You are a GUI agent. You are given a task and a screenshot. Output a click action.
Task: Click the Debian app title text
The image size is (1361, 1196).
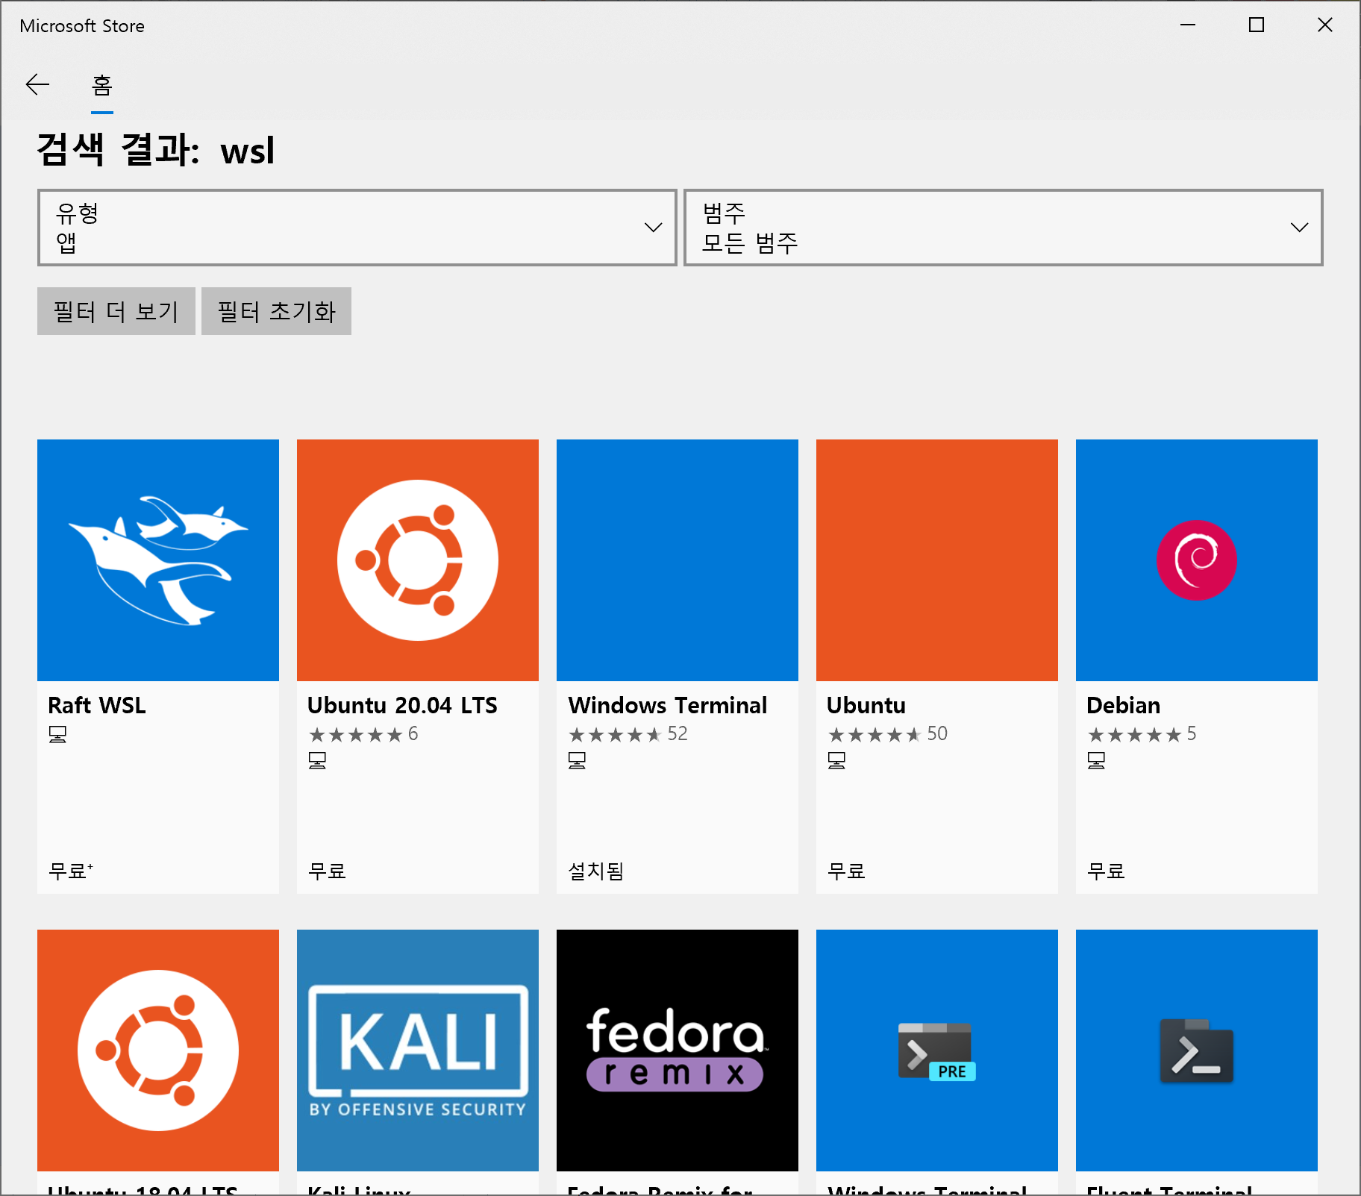point(1123,705)
